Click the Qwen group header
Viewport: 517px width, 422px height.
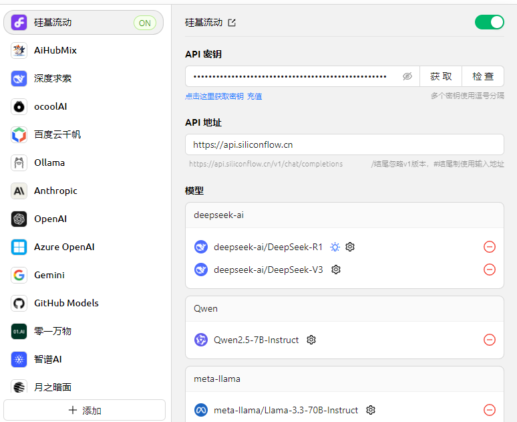click(345, 309)
